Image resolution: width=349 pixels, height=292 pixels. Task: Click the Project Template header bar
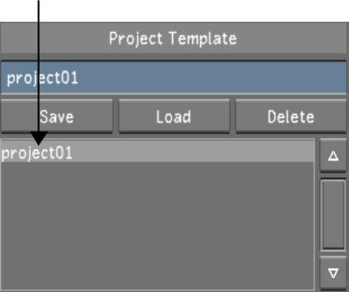click(x=174, y=38)
